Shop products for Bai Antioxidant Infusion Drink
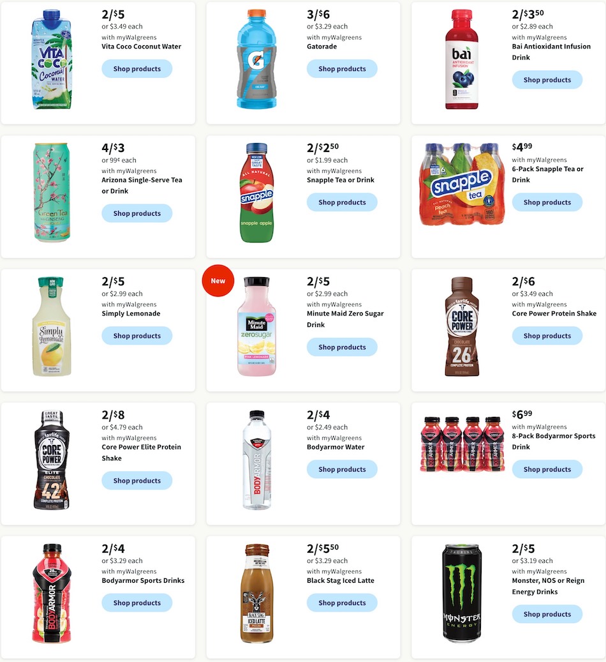The height and width of the screenshot is (662, 606). [547, 79]
